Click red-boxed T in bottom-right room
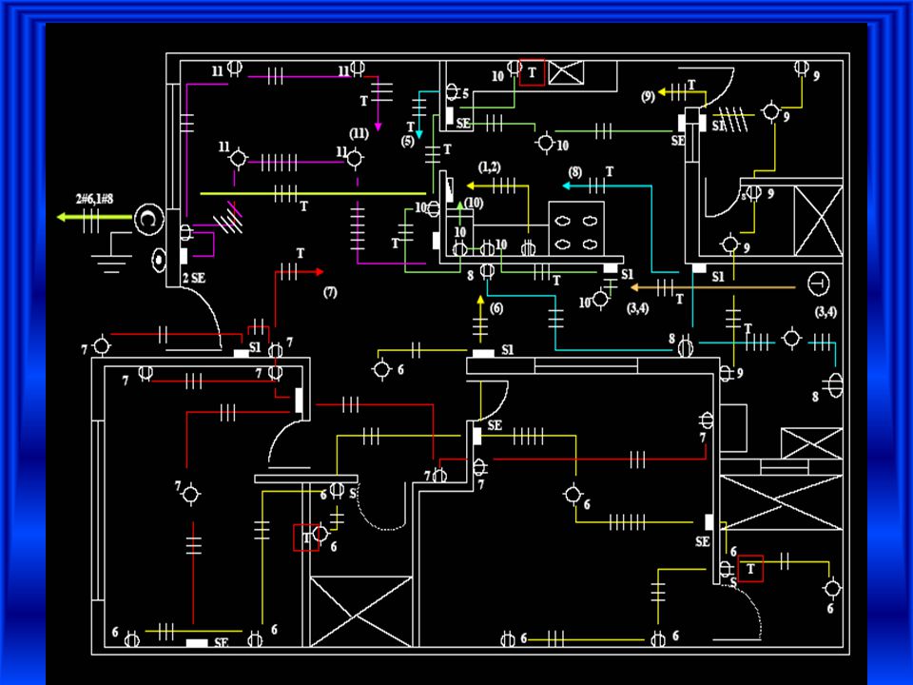913x685 pixels. pos(750,569)
